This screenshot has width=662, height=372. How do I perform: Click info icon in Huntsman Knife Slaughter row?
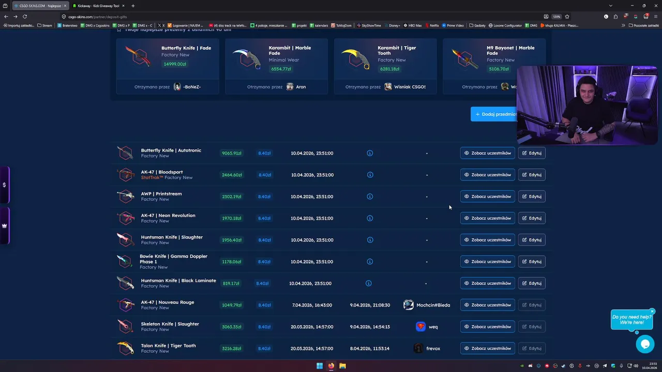370,240
